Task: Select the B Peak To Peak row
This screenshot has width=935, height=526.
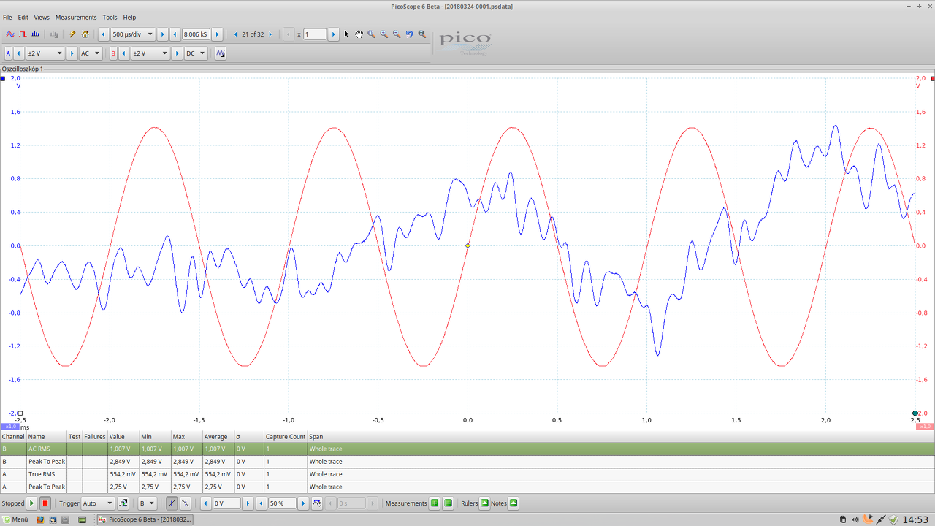Action: [x=467, y=462]
